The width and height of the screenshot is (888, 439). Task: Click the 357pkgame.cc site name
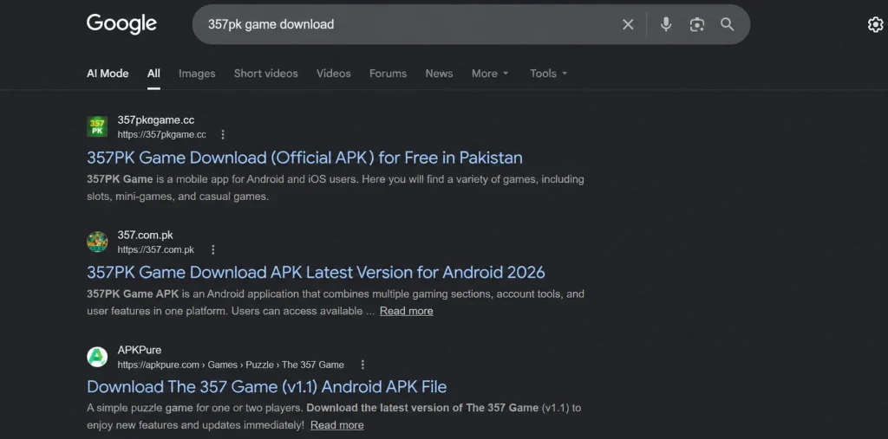point(156,120)
